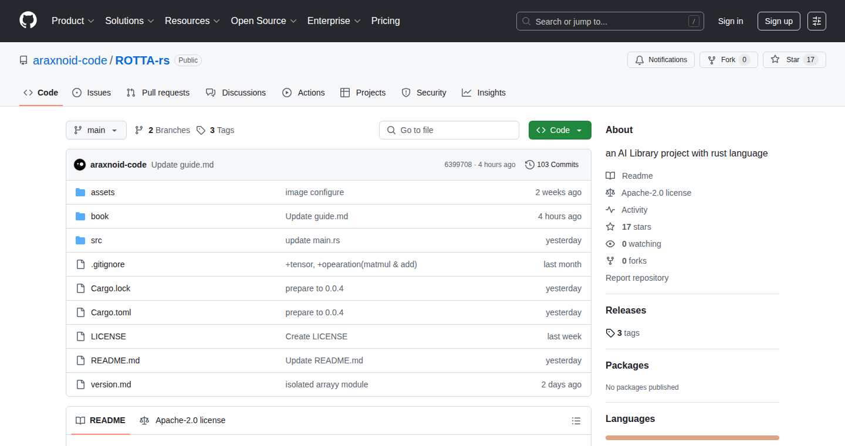This screenshot has height=446, width=845.
Task: Open the README outline list icon
Action: [576, 421]
